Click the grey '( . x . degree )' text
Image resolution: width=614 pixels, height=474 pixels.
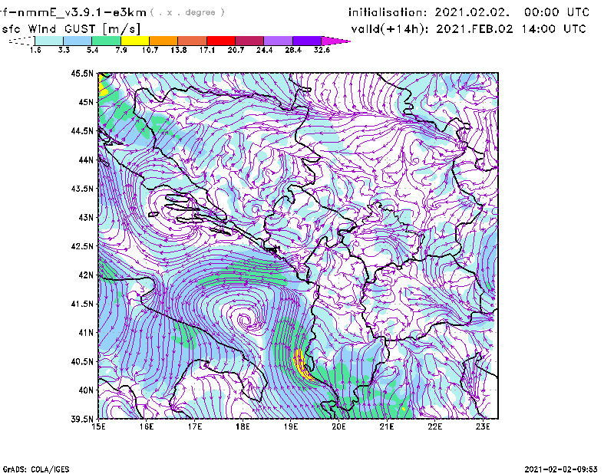click(187, 12)
